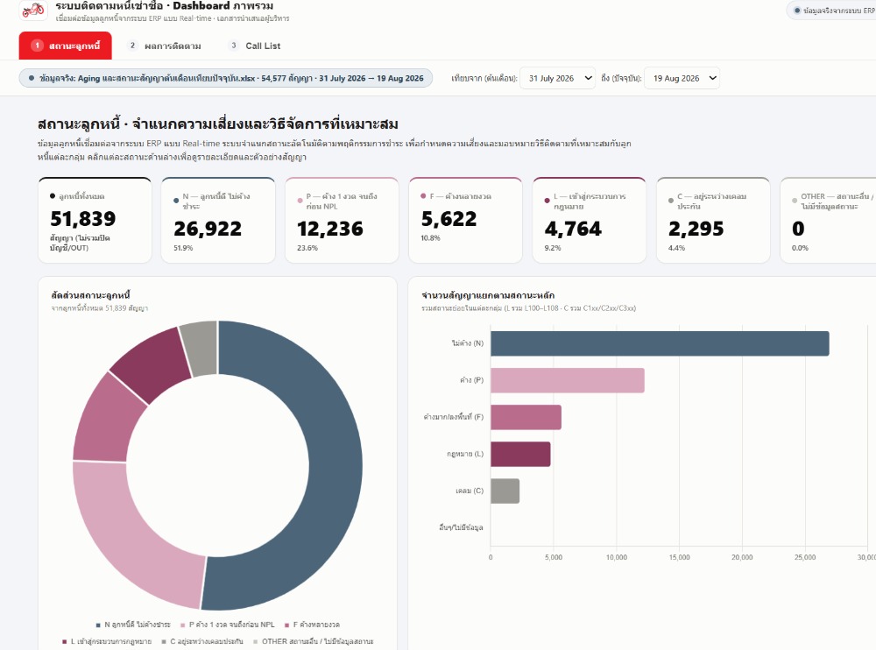This screenshot has height=650, width=876.
Task: Click the 51.9% value in the N card
Action: [183, 248]
